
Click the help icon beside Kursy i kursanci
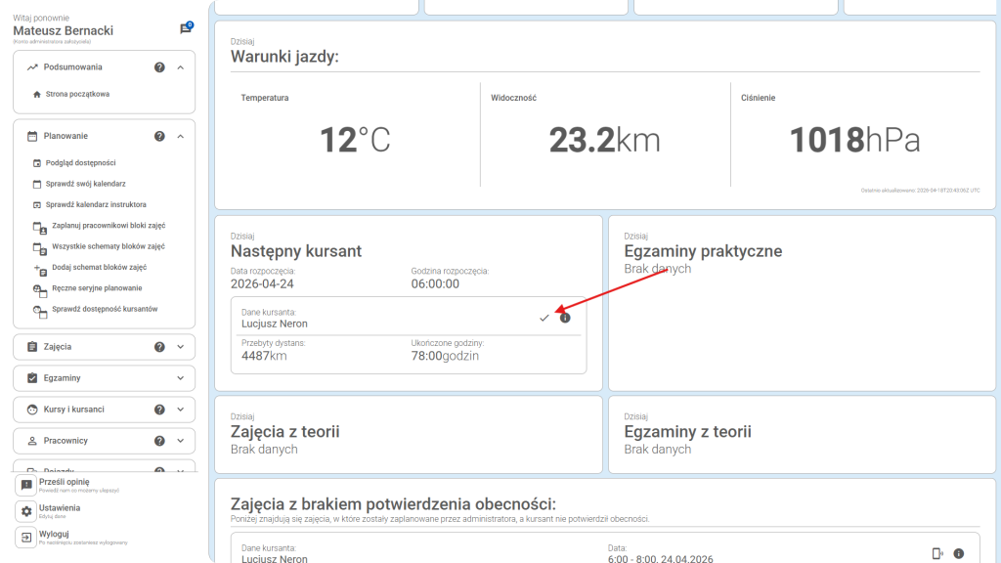pyautogui.click(x=159, y=410)
